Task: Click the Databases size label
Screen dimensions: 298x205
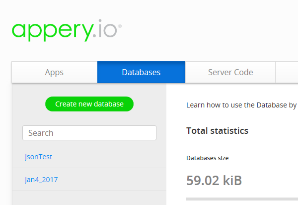Action: click(207, 158)
